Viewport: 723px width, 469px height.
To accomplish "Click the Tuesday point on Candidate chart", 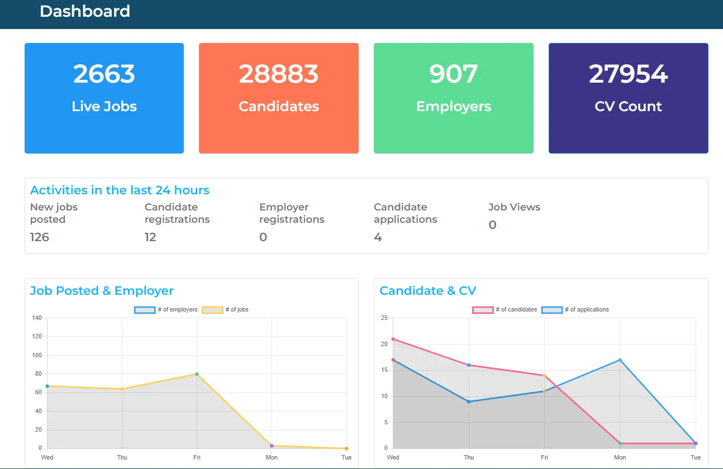I will (x=696, y=443).
